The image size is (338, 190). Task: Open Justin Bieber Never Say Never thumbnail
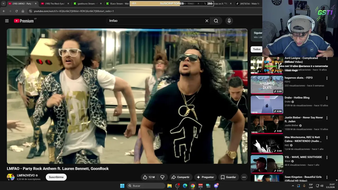[x=267, y=124]
